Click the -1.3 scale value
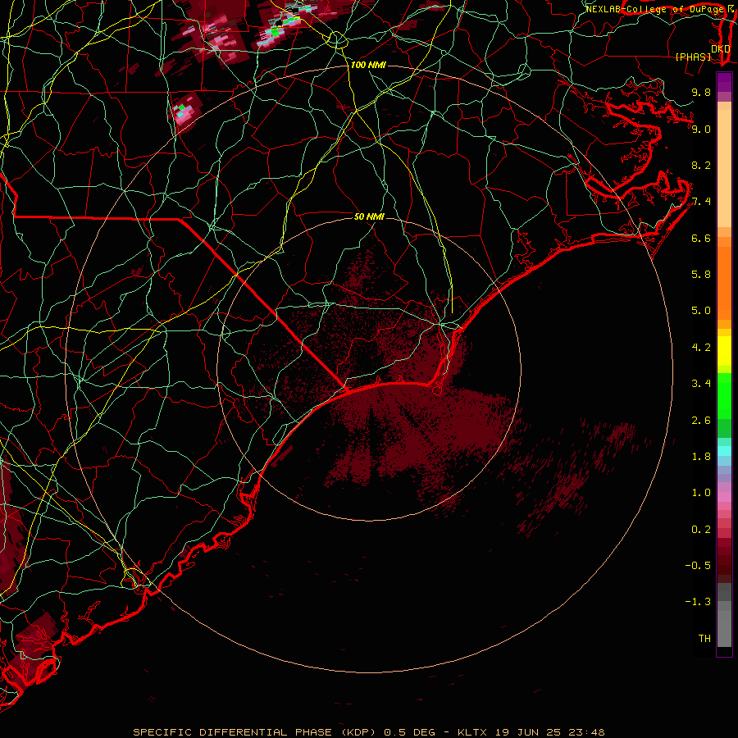 tap(698, 602)
